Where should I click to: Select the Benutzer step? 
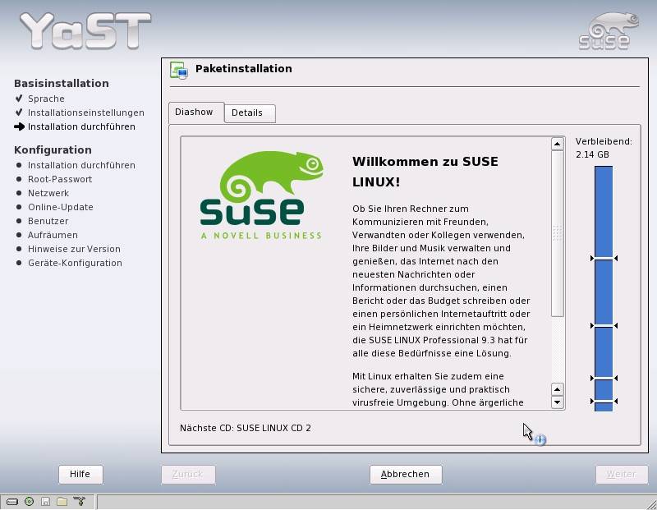48,221
